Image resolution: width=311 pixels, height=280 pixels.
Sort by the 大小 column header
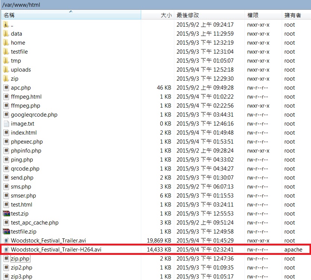coord(158,15)
